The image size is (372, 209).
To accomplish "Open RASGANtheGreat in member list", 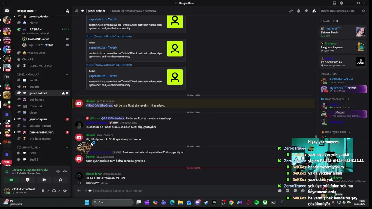I will (344, 81).
